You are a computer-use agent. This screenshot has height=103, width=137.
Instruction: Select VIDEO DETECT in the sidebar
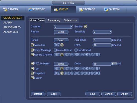pyautogui.click(x=13, y=18)
